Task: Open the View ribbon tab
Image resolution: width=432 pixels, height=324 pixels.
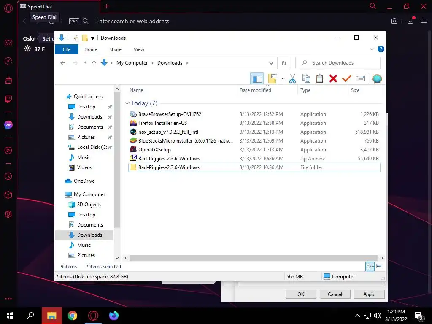Action: (139, 49)
